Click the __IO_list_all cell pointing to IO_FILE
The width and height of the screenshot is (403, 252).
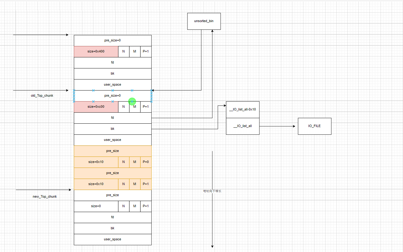(x=243, y=126)
